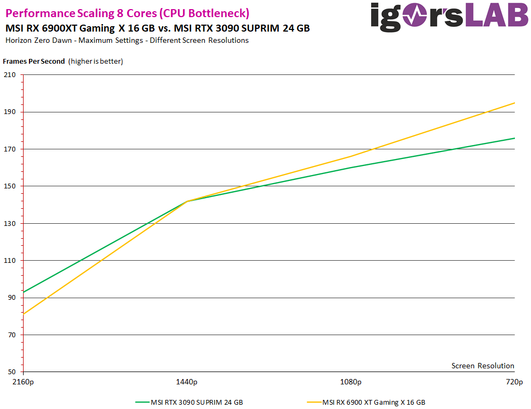Viewport: 531px width, 409px height.
Task: Select the MSI RTX 3090 SUPRIM legend label
Action: pyautogui.click(x=200, y=402)
